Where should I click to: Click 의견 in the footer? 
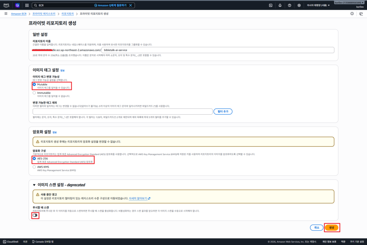click(25, 242)
